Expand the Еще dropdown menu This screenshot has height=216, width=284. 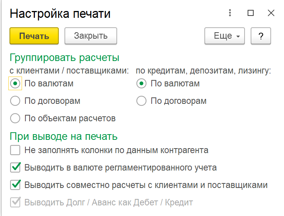click(x=225, y=36)
